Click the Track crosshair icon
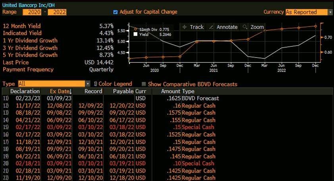Viewport: 334px width, 181px height. 184,27
